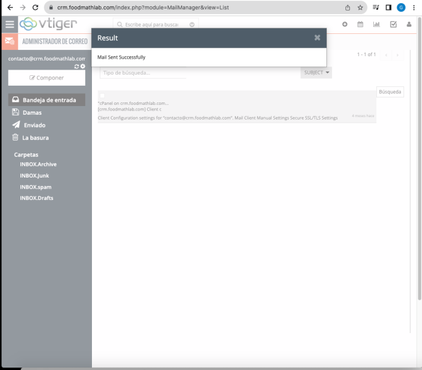
Task: Open mailbox settings gear icon
Action: [83, 66]
